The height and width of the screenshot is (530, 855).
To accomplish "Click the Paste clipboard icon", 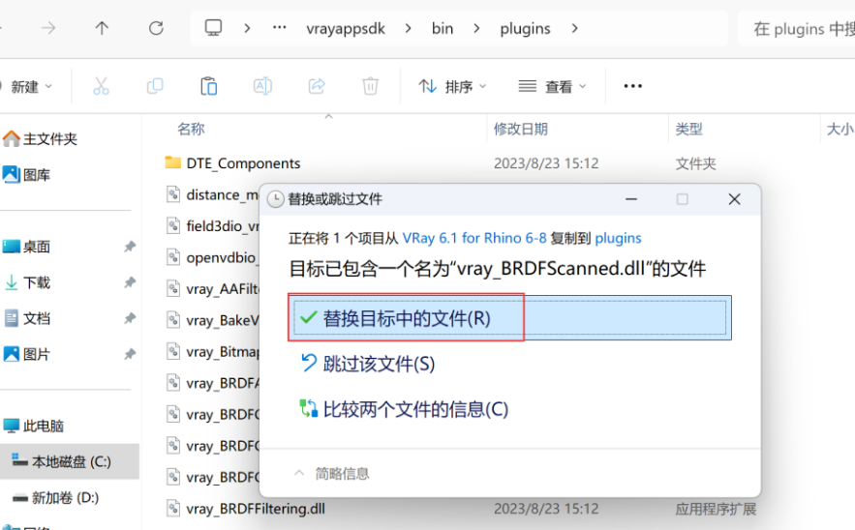I will point(208,86).
